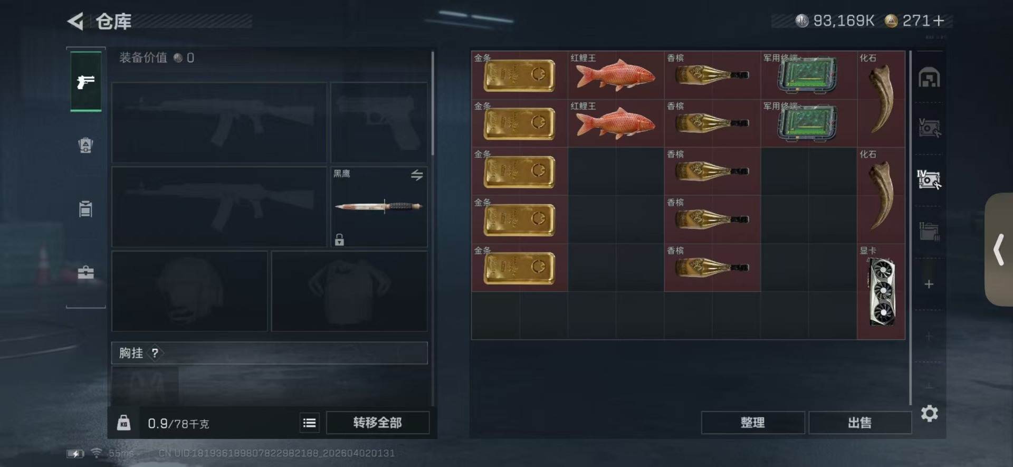This screenshot has height=467, width=1013.
Task: Add a new storage box with plus icon
Action: pos(929,284)
